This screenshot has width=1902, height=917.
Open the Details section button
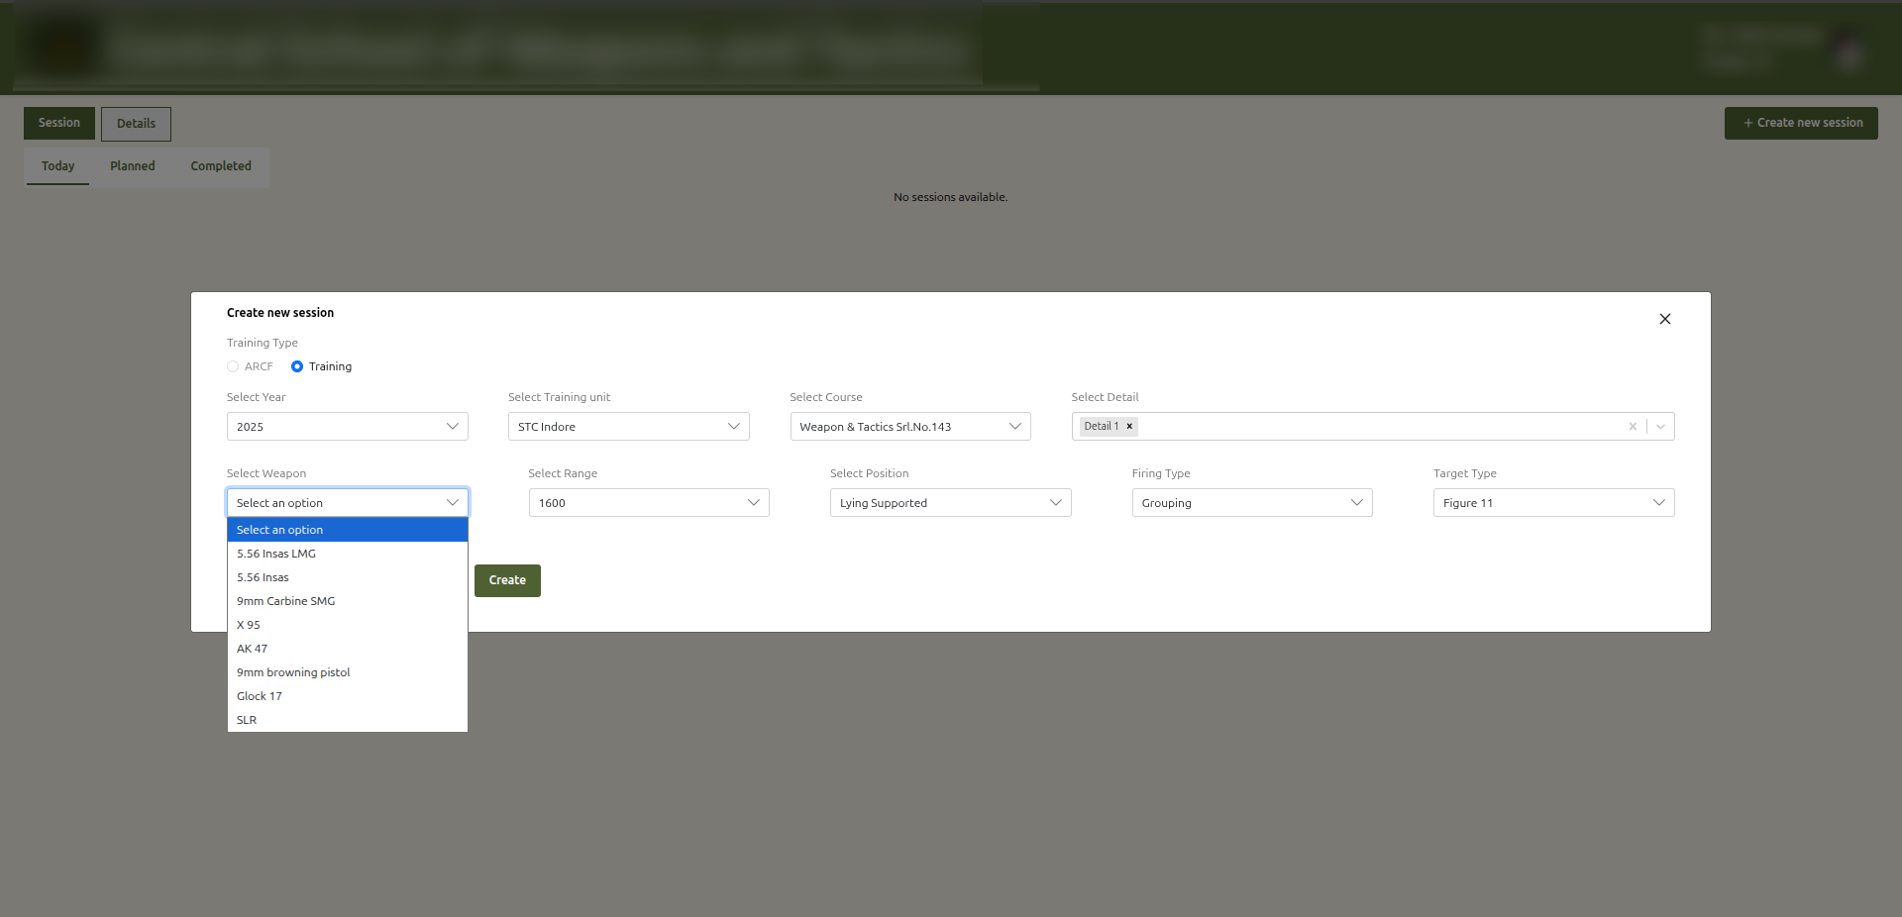point(136,124)
